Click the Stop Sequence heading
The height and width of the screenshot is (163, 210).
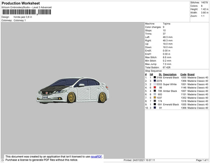click(x=154, y=71)
